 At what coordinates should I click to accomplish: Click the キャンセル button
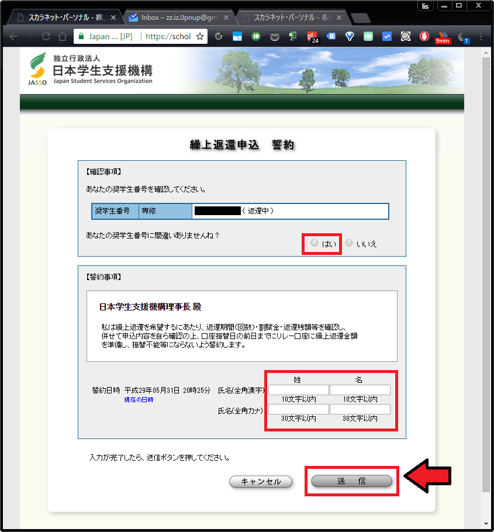click(x=261, y=482)
